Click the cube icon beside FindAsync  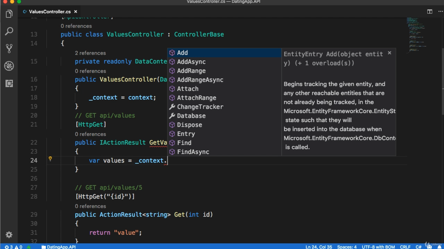(x=172, y=152)
